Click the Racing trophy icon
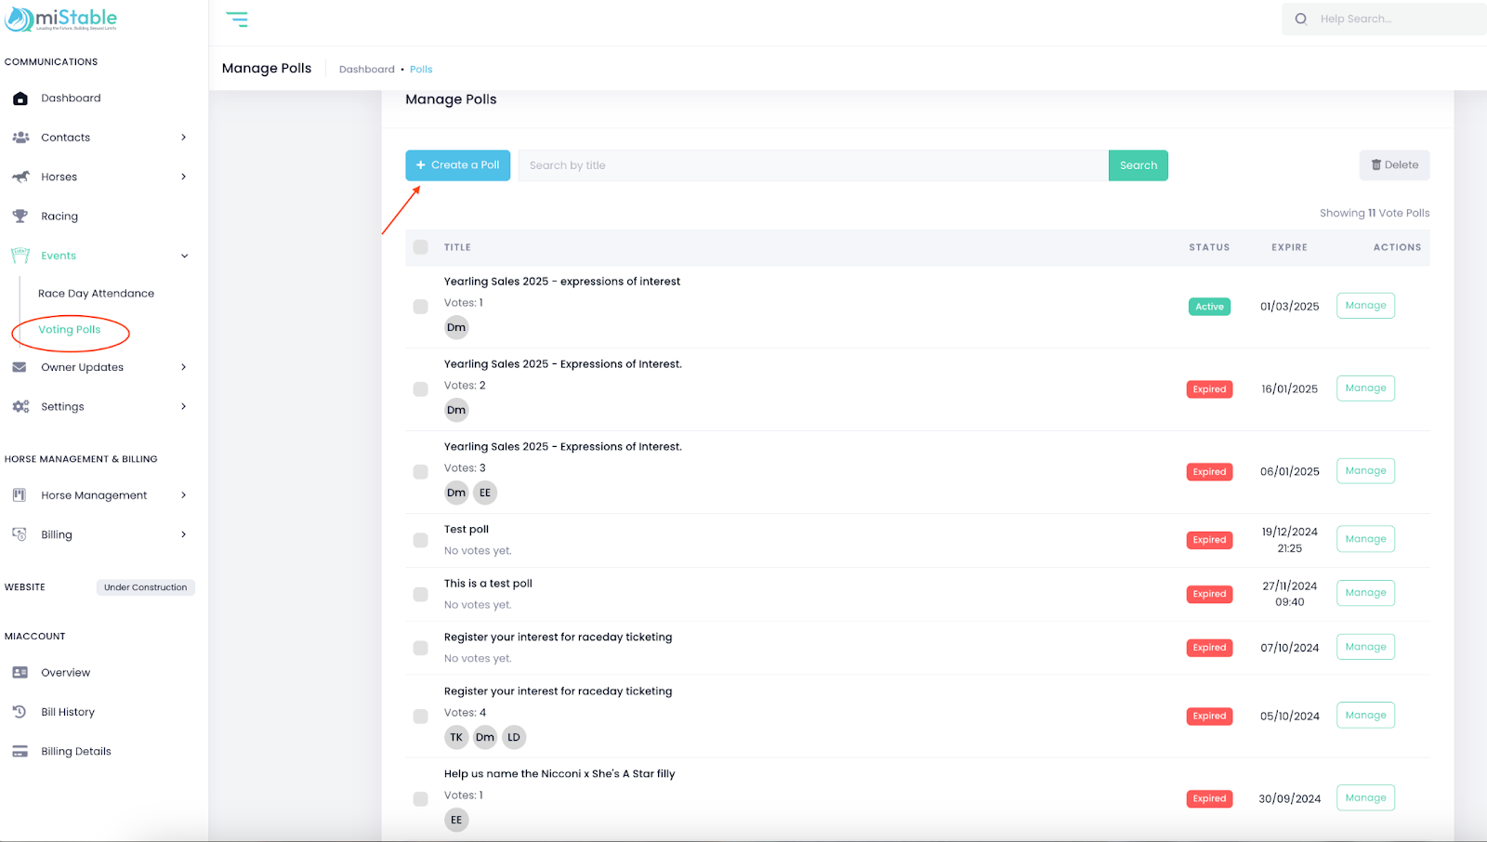Viewport: 1487px width, 842px height. [x=20, y=217]
